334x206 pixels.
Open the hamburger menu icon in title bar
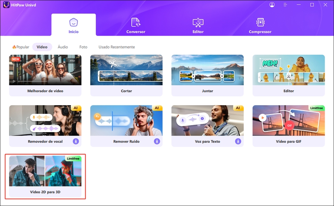(x=285, y=5)
